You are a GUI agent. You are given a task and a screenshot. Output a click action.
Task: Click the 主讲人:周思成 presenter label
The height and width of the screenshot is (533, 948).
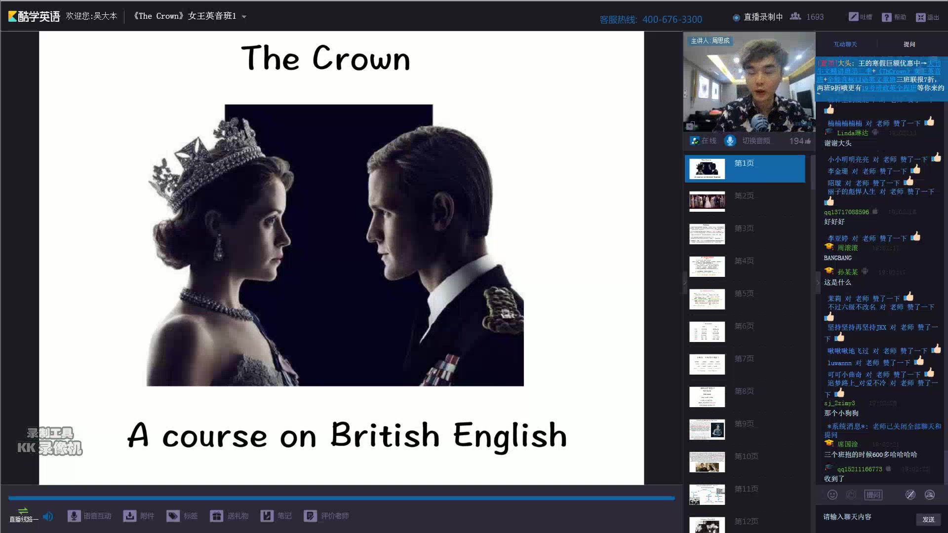(x=710, y=40)
